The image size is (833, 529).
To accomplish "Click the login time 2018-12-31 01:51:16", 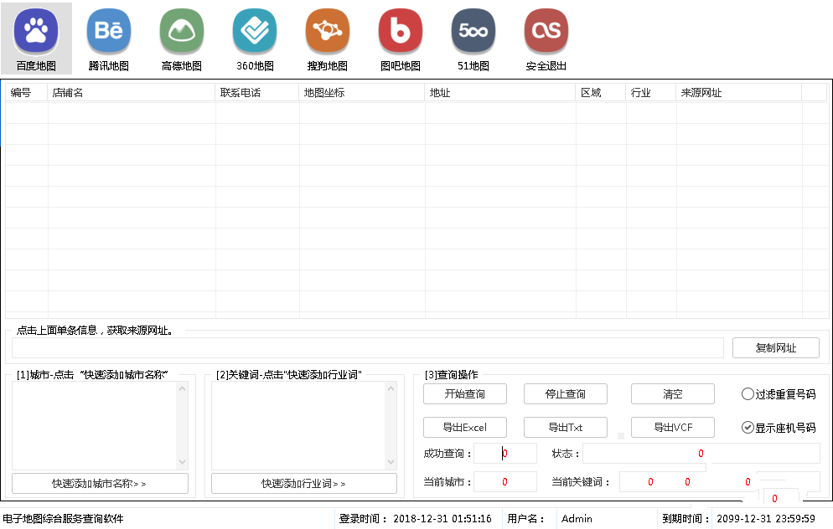I will tap(442, 519).
